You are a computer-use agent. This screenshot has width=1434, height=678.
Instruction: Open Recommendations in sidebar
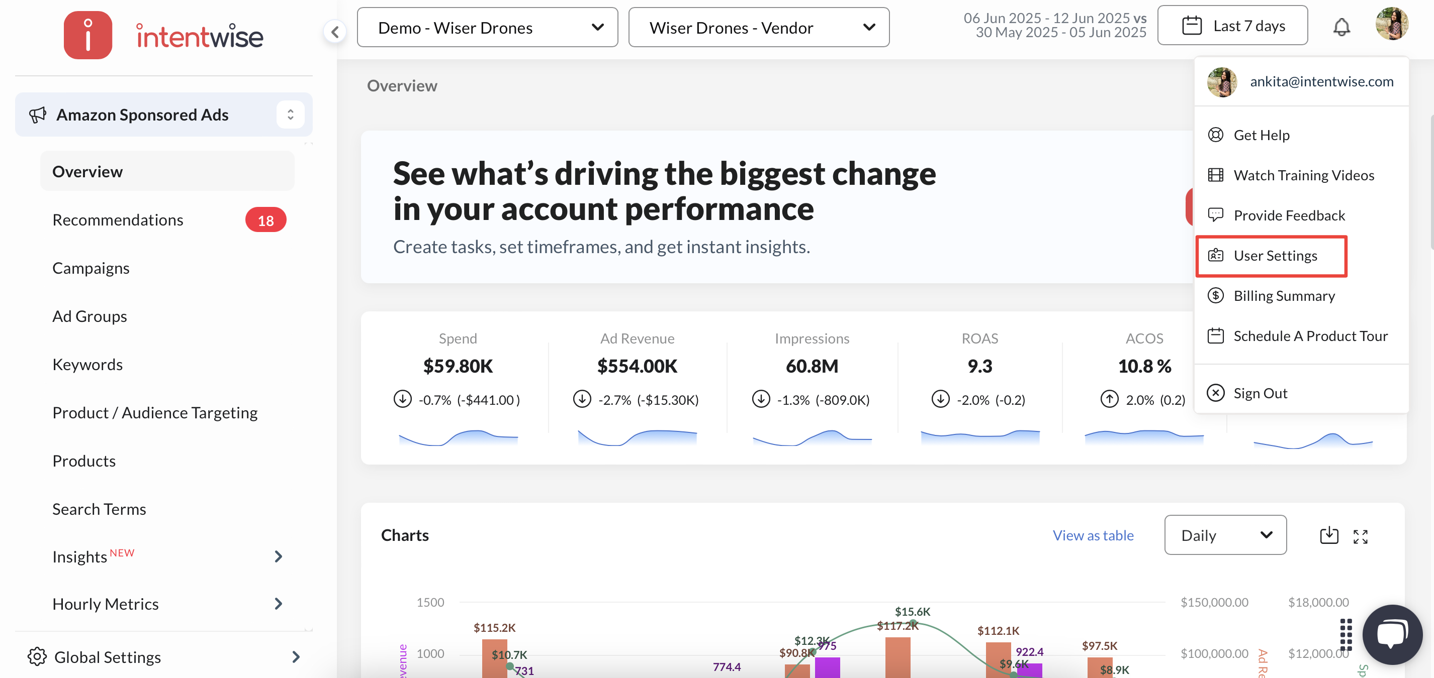coord(118,219)
